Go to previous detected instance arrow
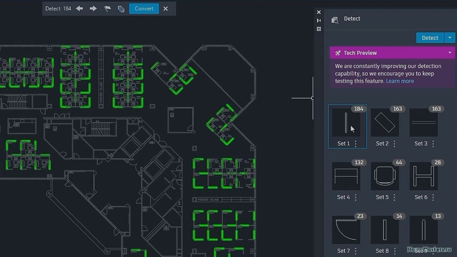The height and width of the screenshot is (257, 457). click(x=80, y=9)
